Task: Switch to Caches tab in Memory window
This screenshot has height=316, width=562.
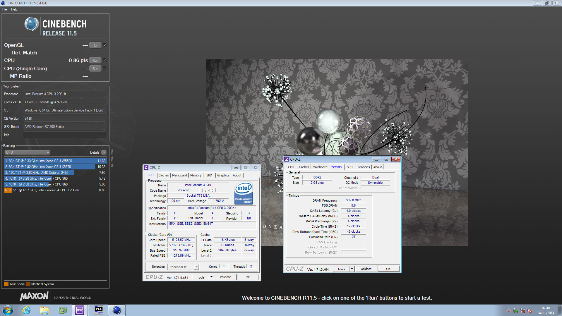Action: click(304, 167)
